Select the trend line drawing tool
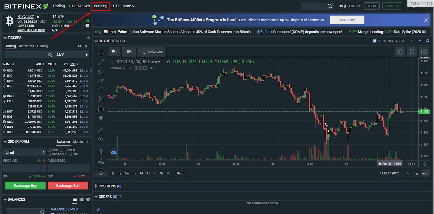Viewport: 434px width, 214px height. point(101,62)
